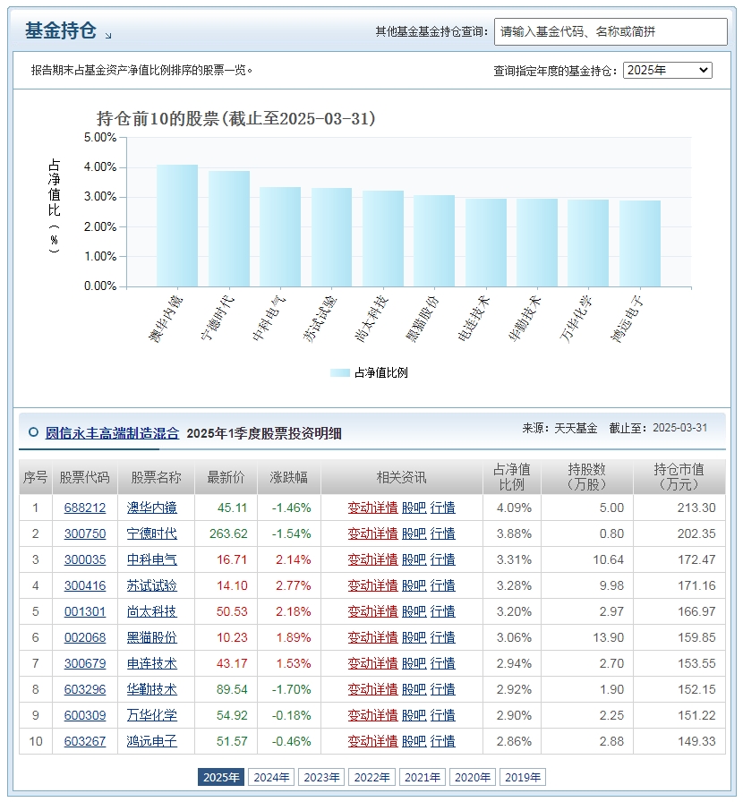
Task: Open the 尚太科技 stock name link
Action: coord(152,611)
